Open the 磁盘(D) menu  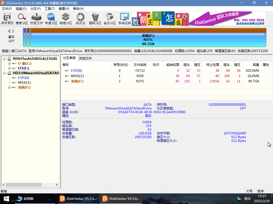(21, 9)
